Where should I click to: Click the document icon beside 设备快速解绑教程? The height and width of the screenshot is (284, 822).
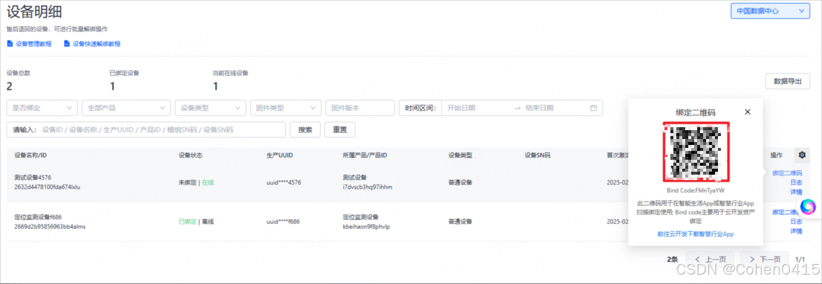point(67,44)
